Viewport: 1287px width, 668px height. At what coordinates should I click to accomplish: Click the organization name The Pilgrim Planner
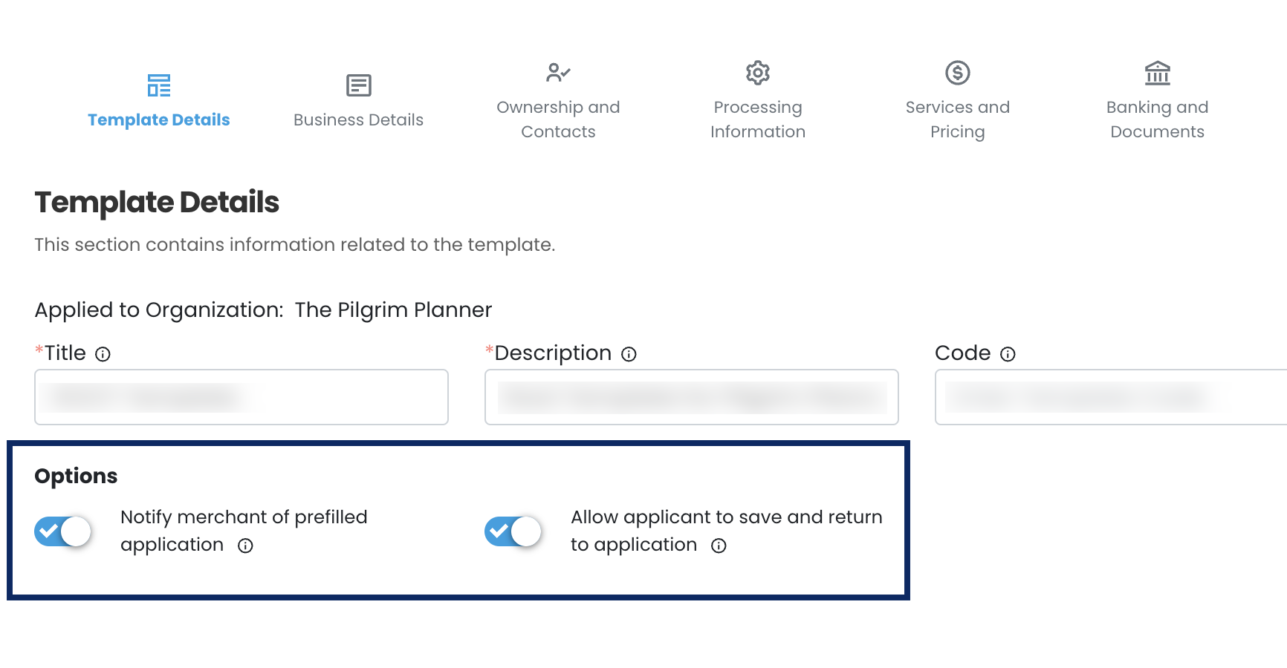(393, 310)
